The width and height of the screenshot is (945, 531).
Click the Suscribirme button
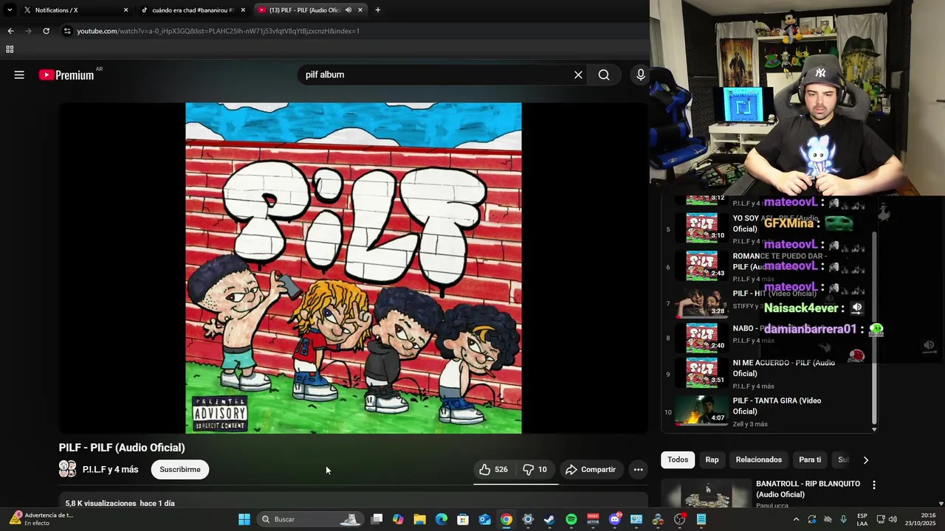click(180, 469)
